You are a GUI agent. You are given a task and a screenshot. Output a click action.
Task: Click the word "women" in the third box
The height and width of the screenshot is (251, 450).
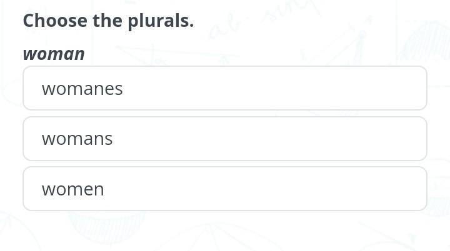point(73,189)
